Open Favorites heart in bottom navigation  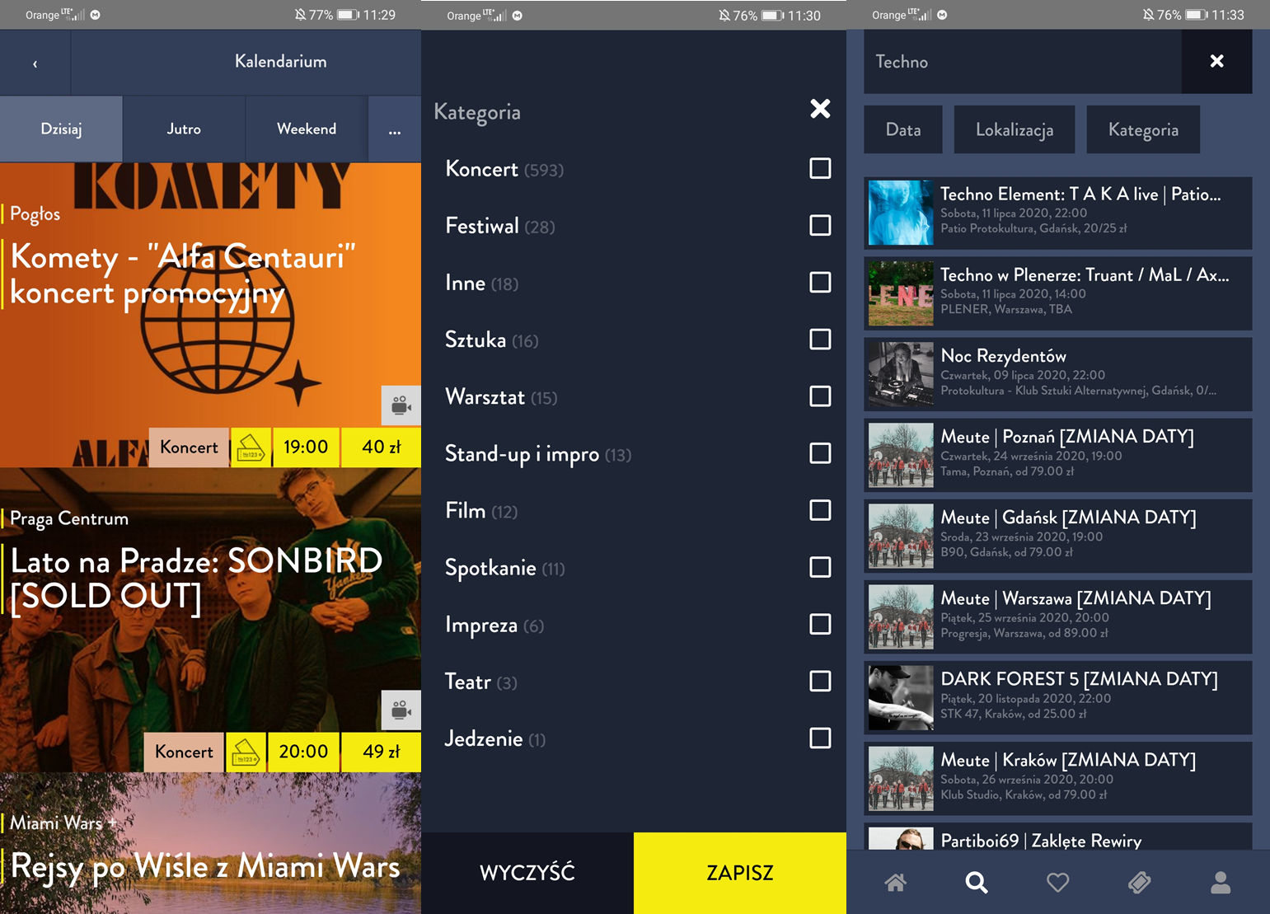pyautogui.click(x=1057, y=883)
